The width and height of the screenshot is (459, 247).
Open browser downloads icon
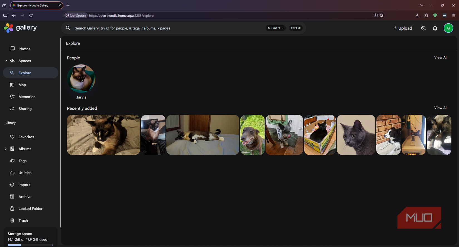pos(417,15)
